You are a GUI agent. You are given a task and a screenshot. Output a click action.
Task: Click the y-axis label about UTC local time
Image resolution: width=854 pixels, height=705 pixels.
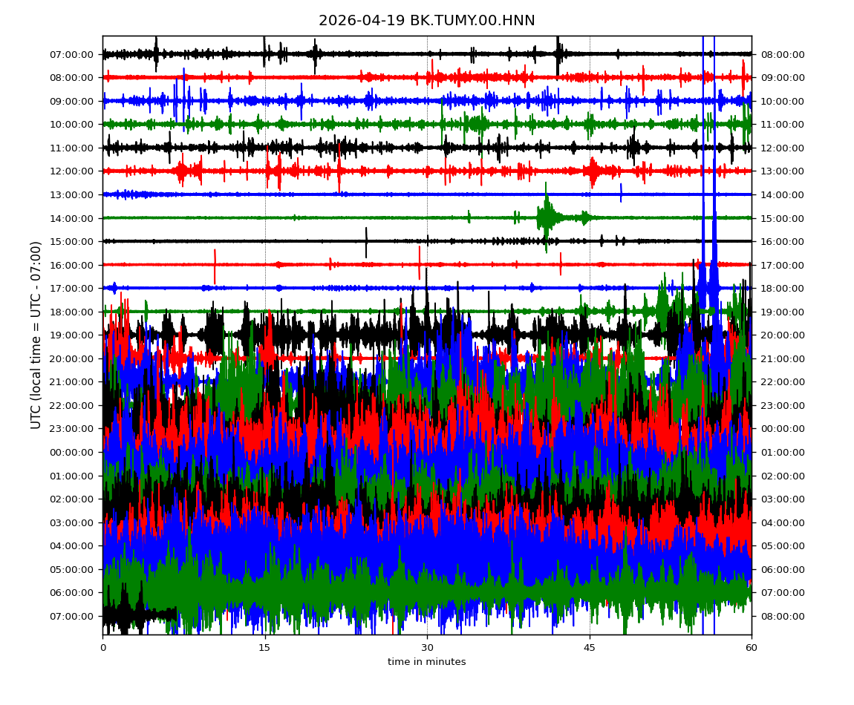pyautogui.click(x=36, y=335)
